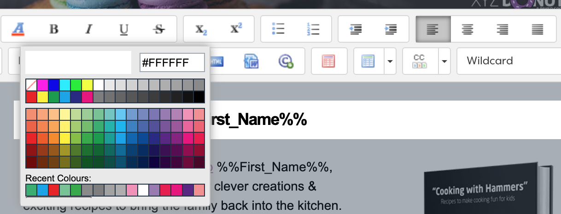This screenshot has height=214, width=561.
Task: Click the "clever creations &" text line
Action: tap(265, 187)
